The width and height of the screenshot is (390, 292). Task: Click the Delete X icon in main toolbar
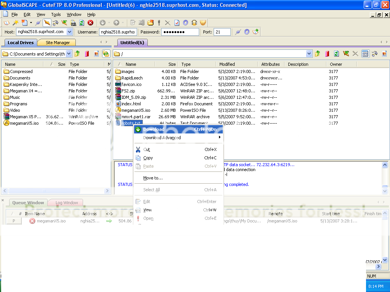click(168, 23)
